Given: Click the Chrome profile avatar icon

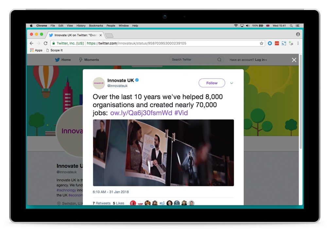Looking at the screenshot, I should 298,34.
